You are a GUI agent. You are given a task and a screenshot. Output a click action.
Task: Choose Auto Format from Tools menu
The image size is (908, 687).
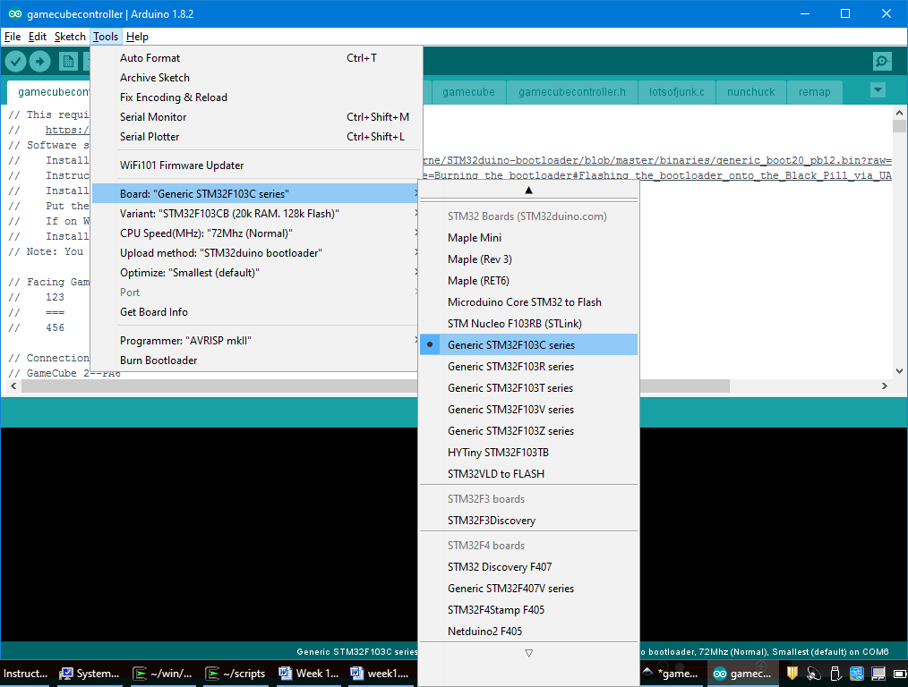(x=255, y=58)
